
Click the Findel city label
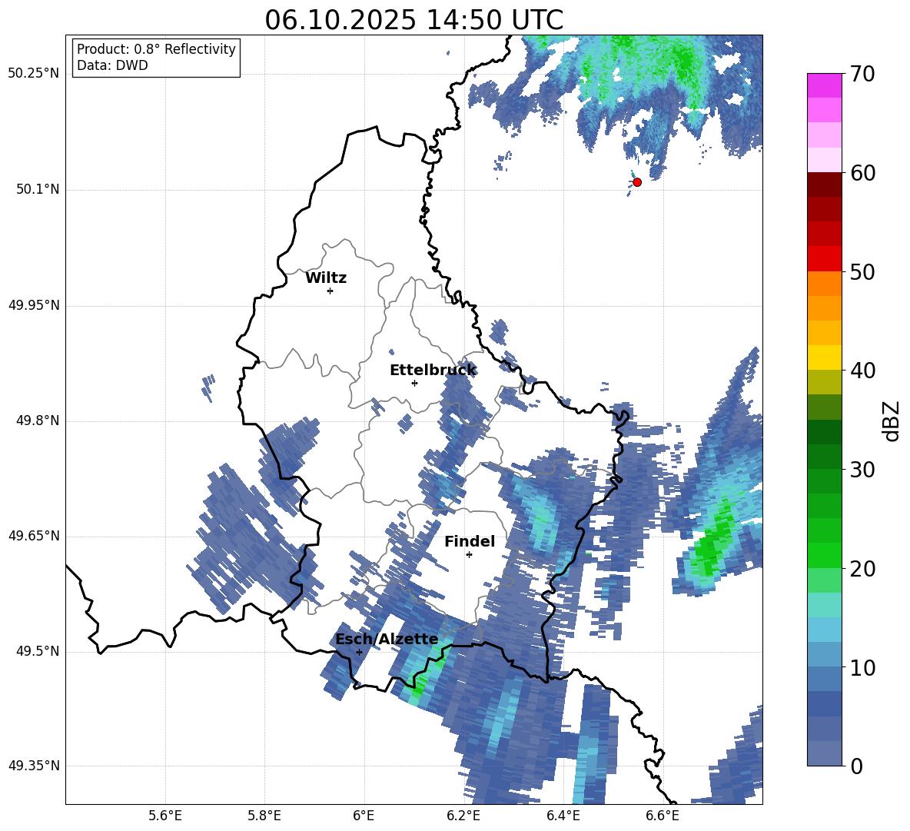470,541
